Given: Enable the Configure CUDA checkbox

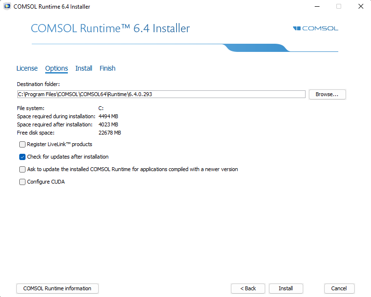Looking at the screenshot, I should click(x=22, y=182).
